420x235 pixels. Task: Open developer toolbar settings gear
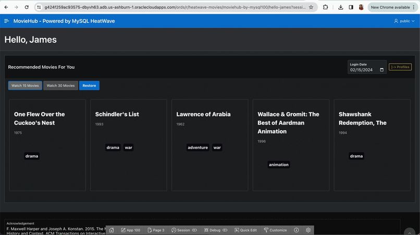coord(308,230)
